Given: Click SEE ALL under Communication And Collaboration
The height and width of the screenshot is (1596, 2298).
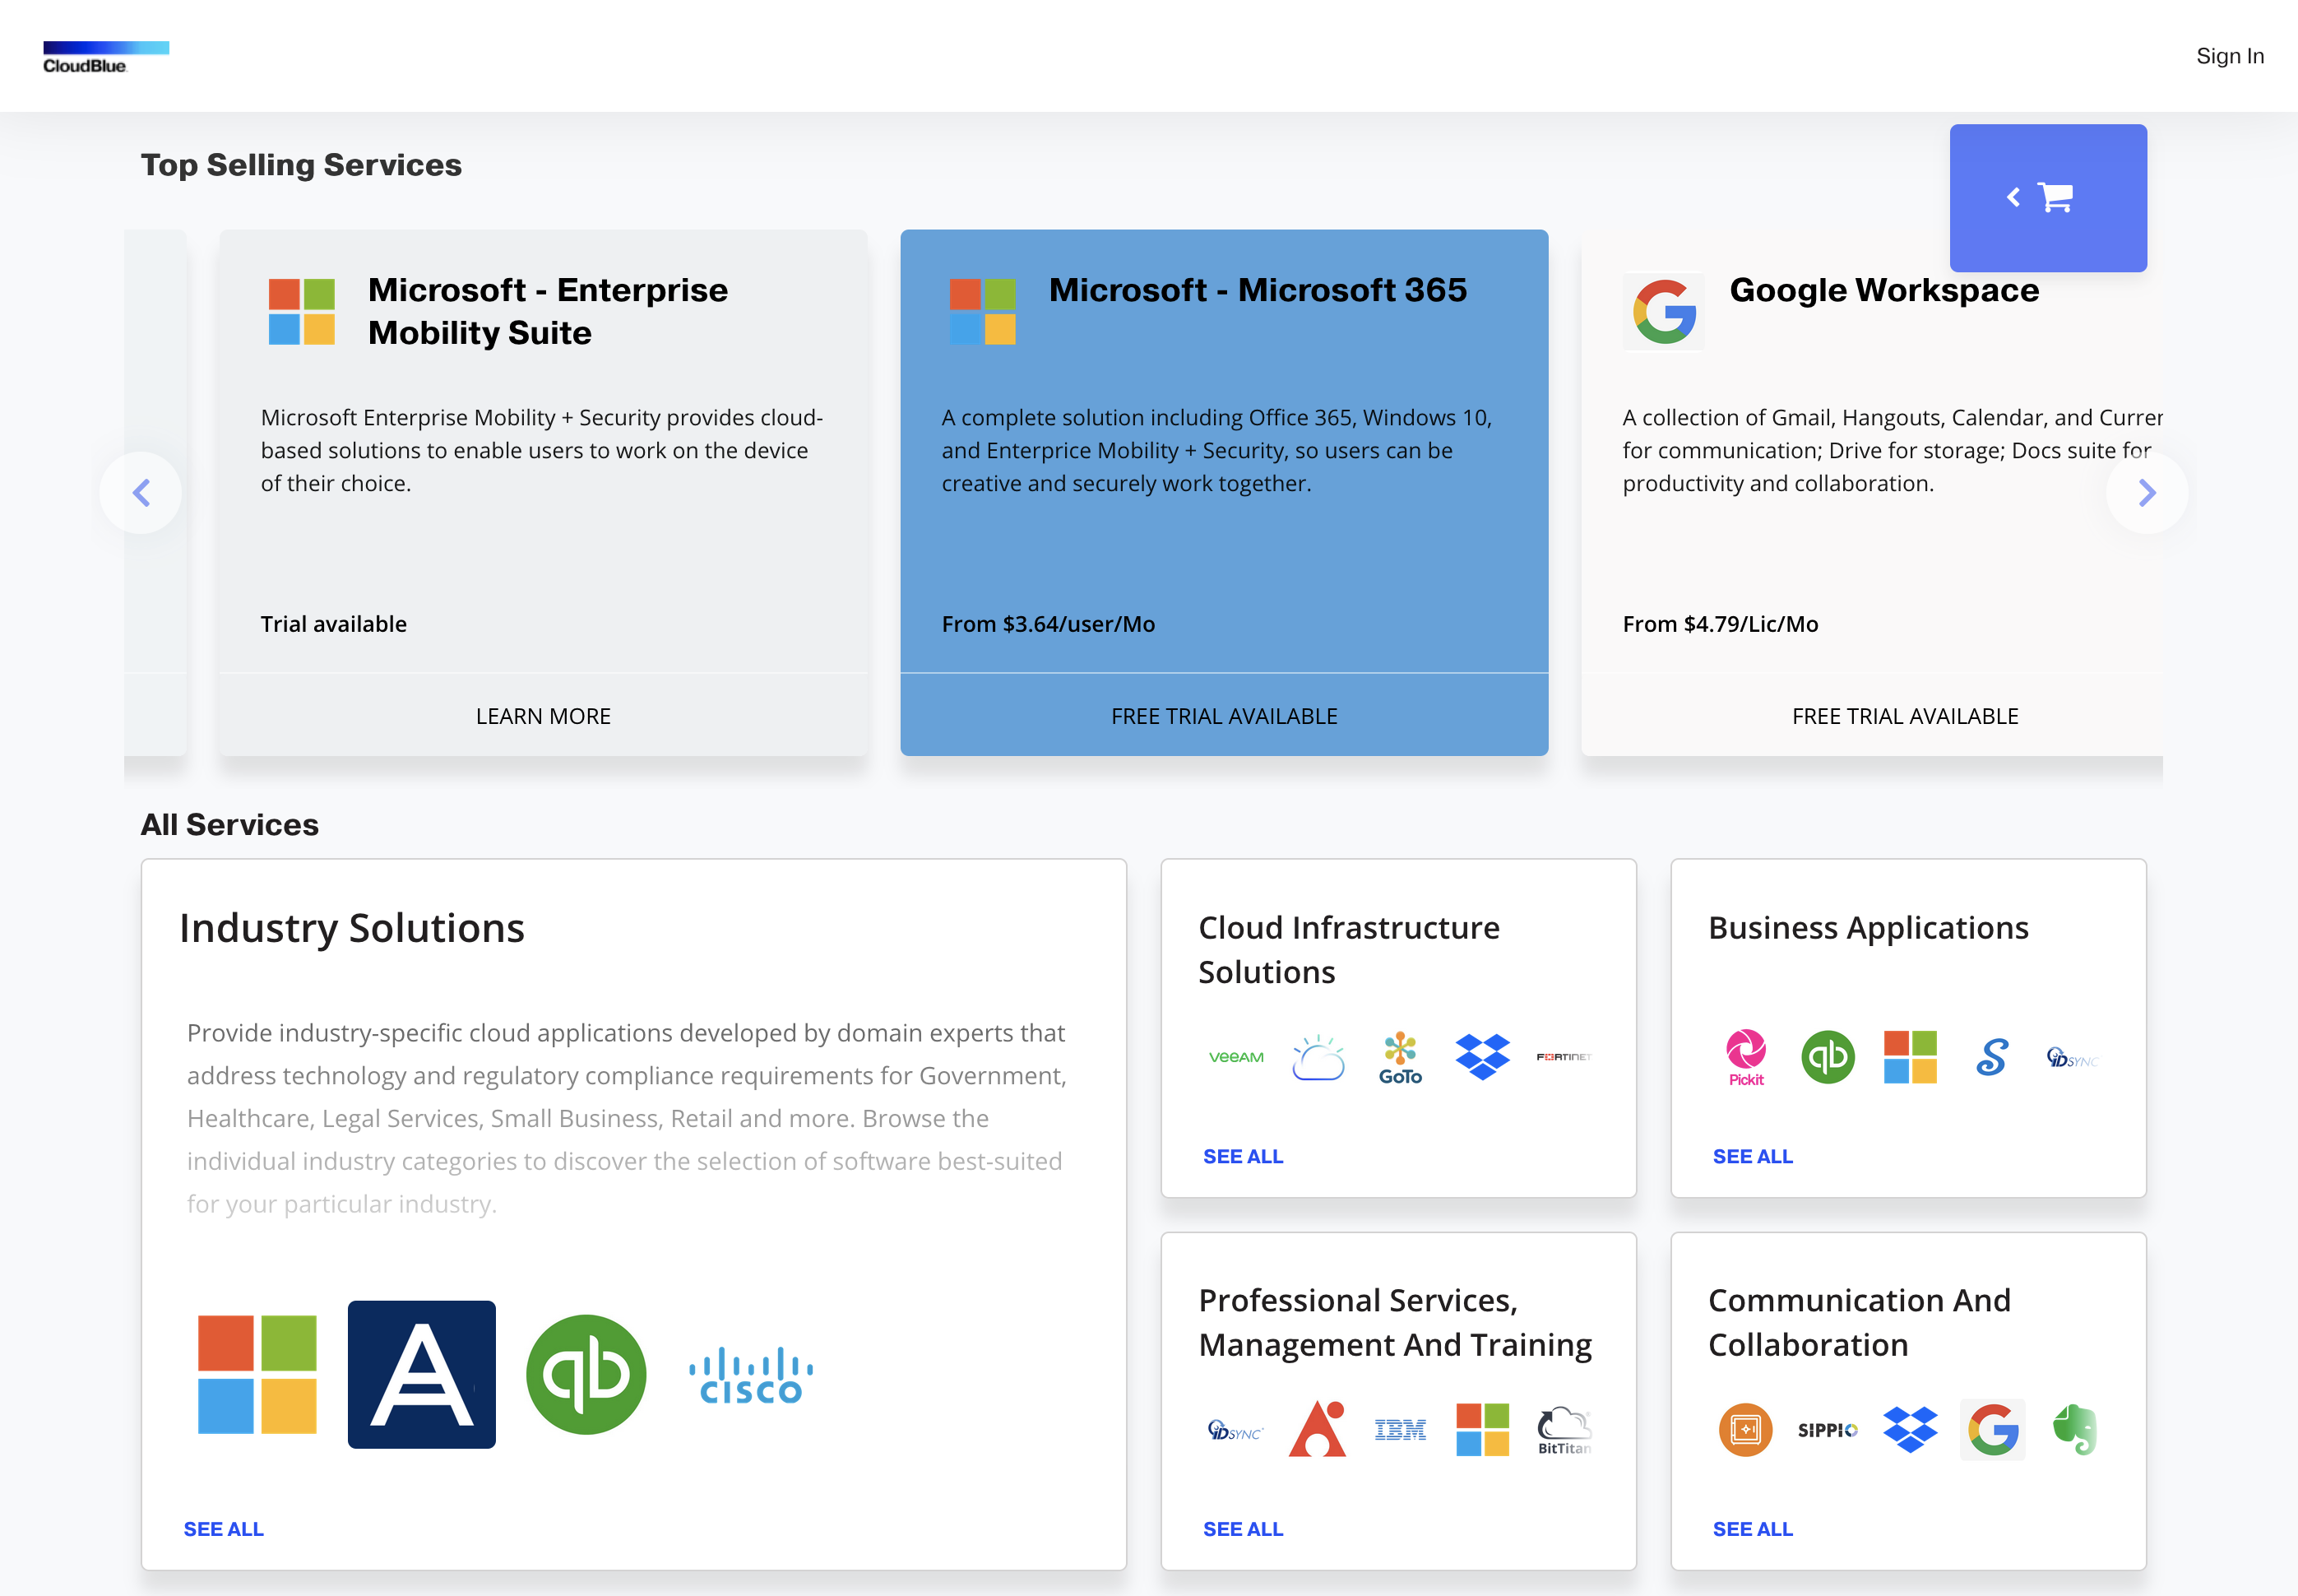Looking at the screenshot, I should [x=1752, y=1529].
